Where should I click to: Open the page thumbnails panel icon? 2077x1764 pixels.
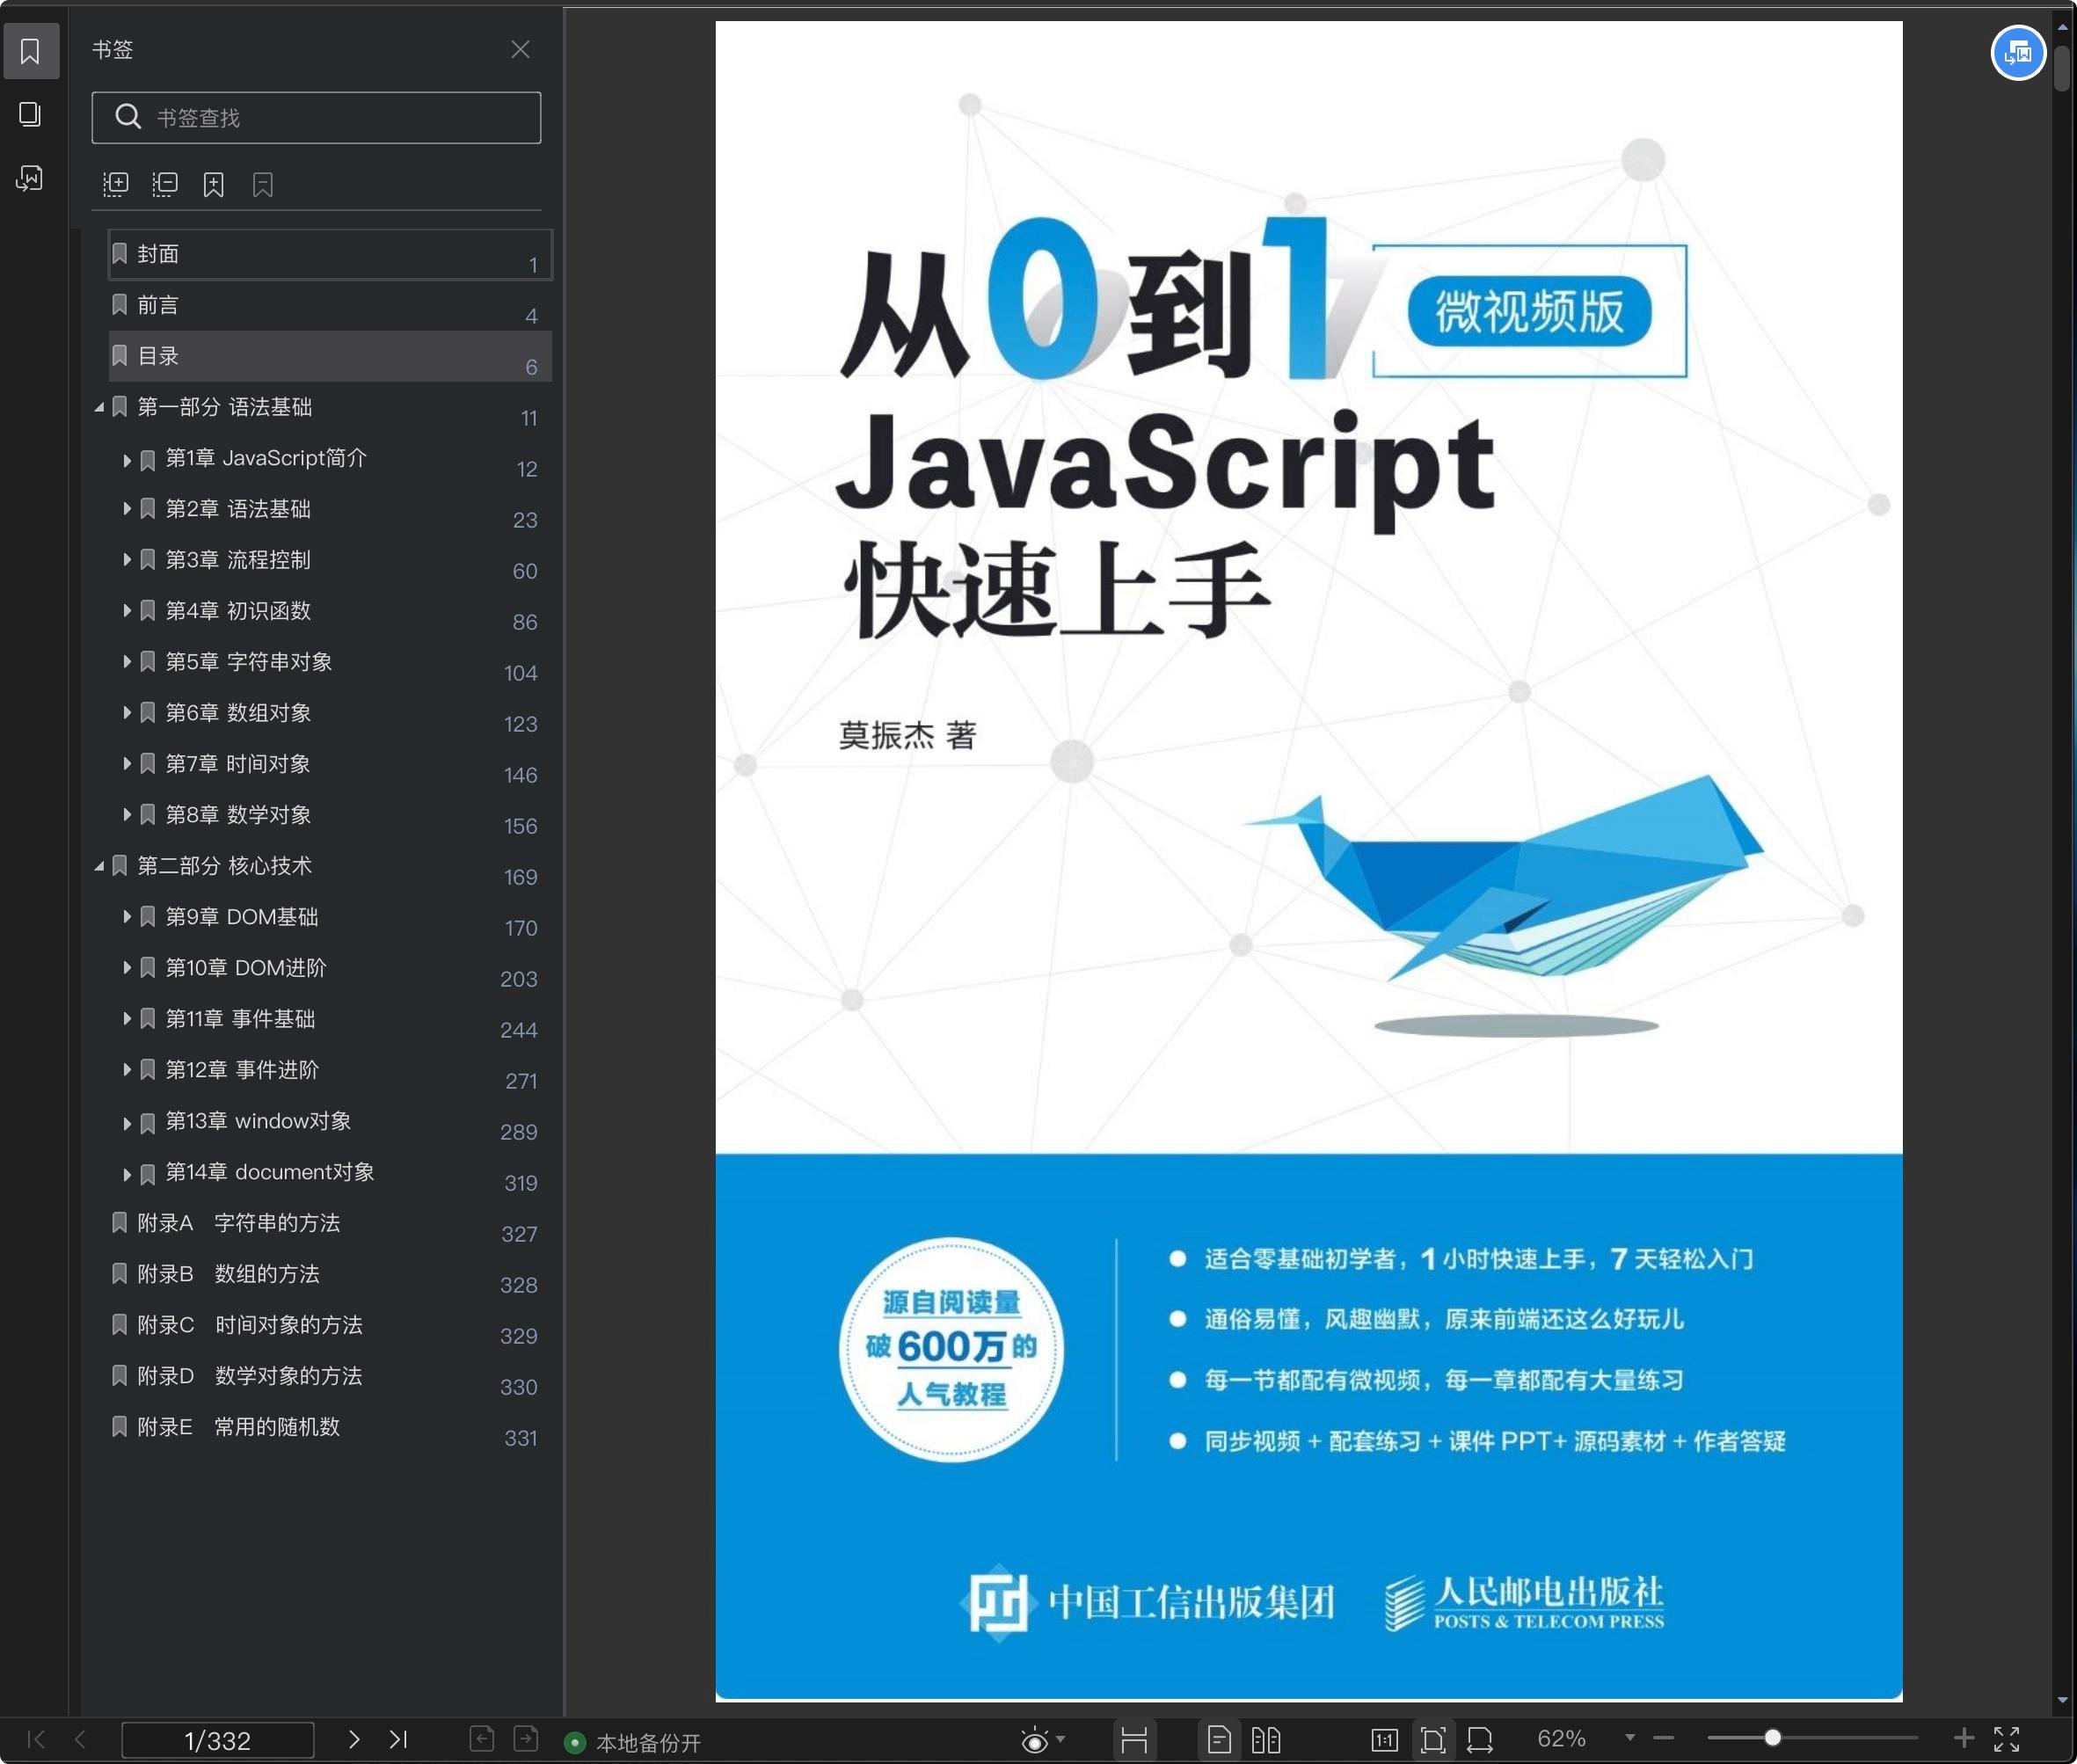[x=30, y=114]
